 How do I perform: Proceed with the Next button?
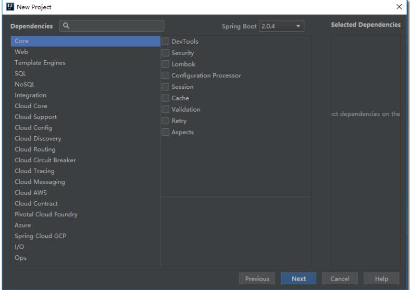click(299, 279)
